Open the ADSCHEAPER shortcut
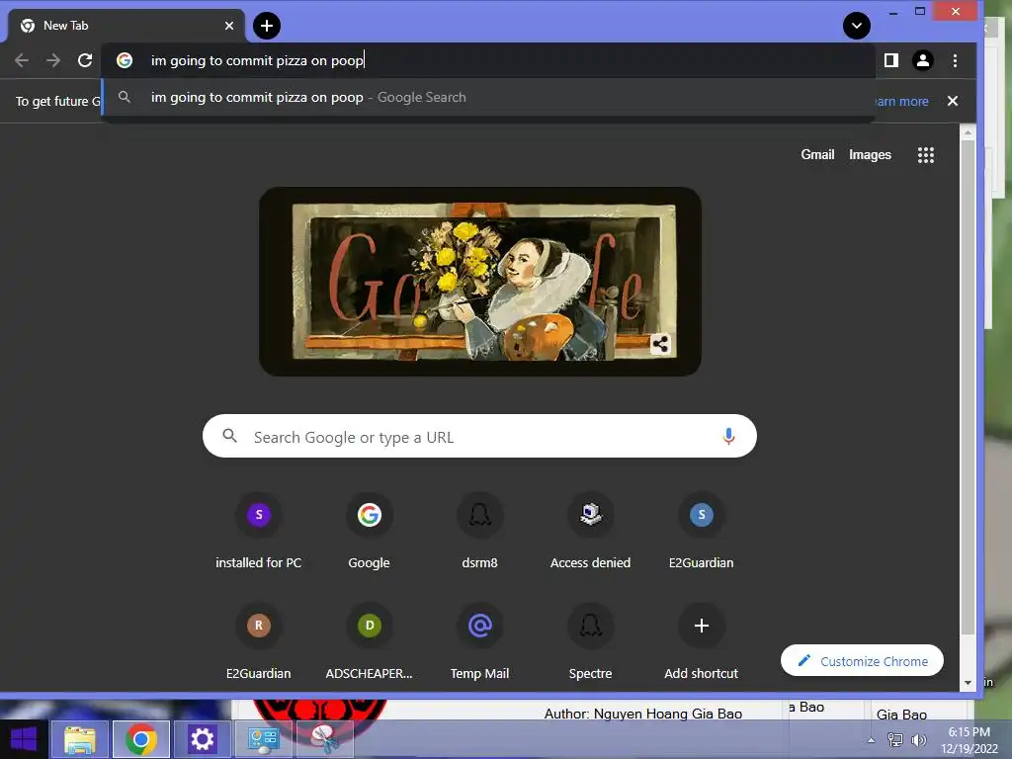This screenshot has height=759, width=1012. tap(370, 643)
